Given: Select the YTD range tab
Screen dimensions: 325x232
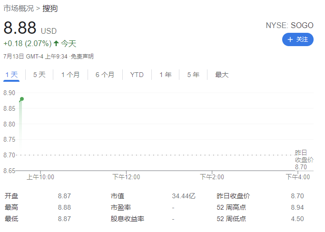Looking at the screenshot, I should click(x=137, y=75).
